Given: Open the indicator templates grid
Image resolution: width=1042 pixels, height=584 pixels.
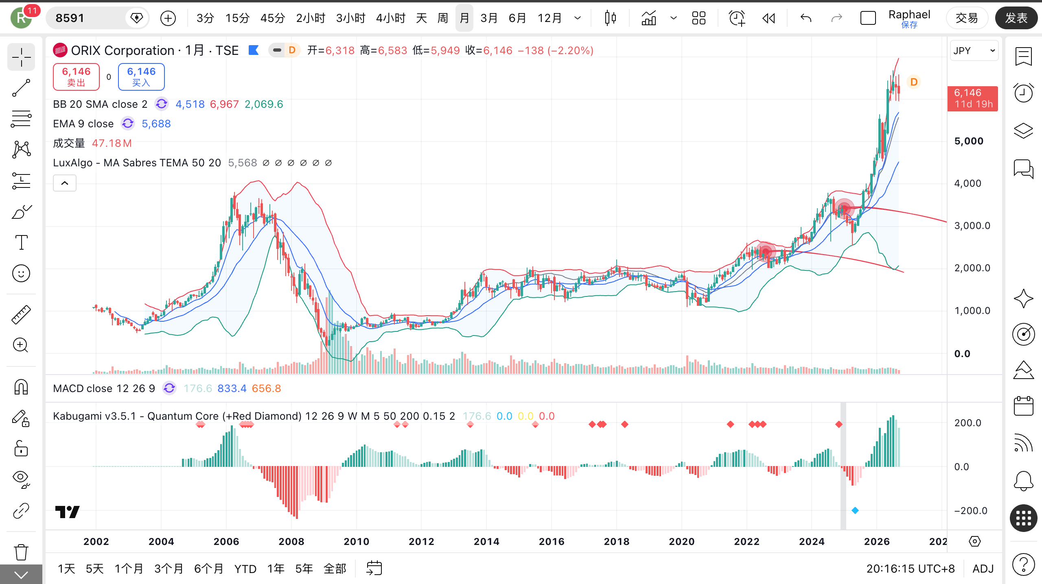Looking at the screenshot, I should click(699, 18).
